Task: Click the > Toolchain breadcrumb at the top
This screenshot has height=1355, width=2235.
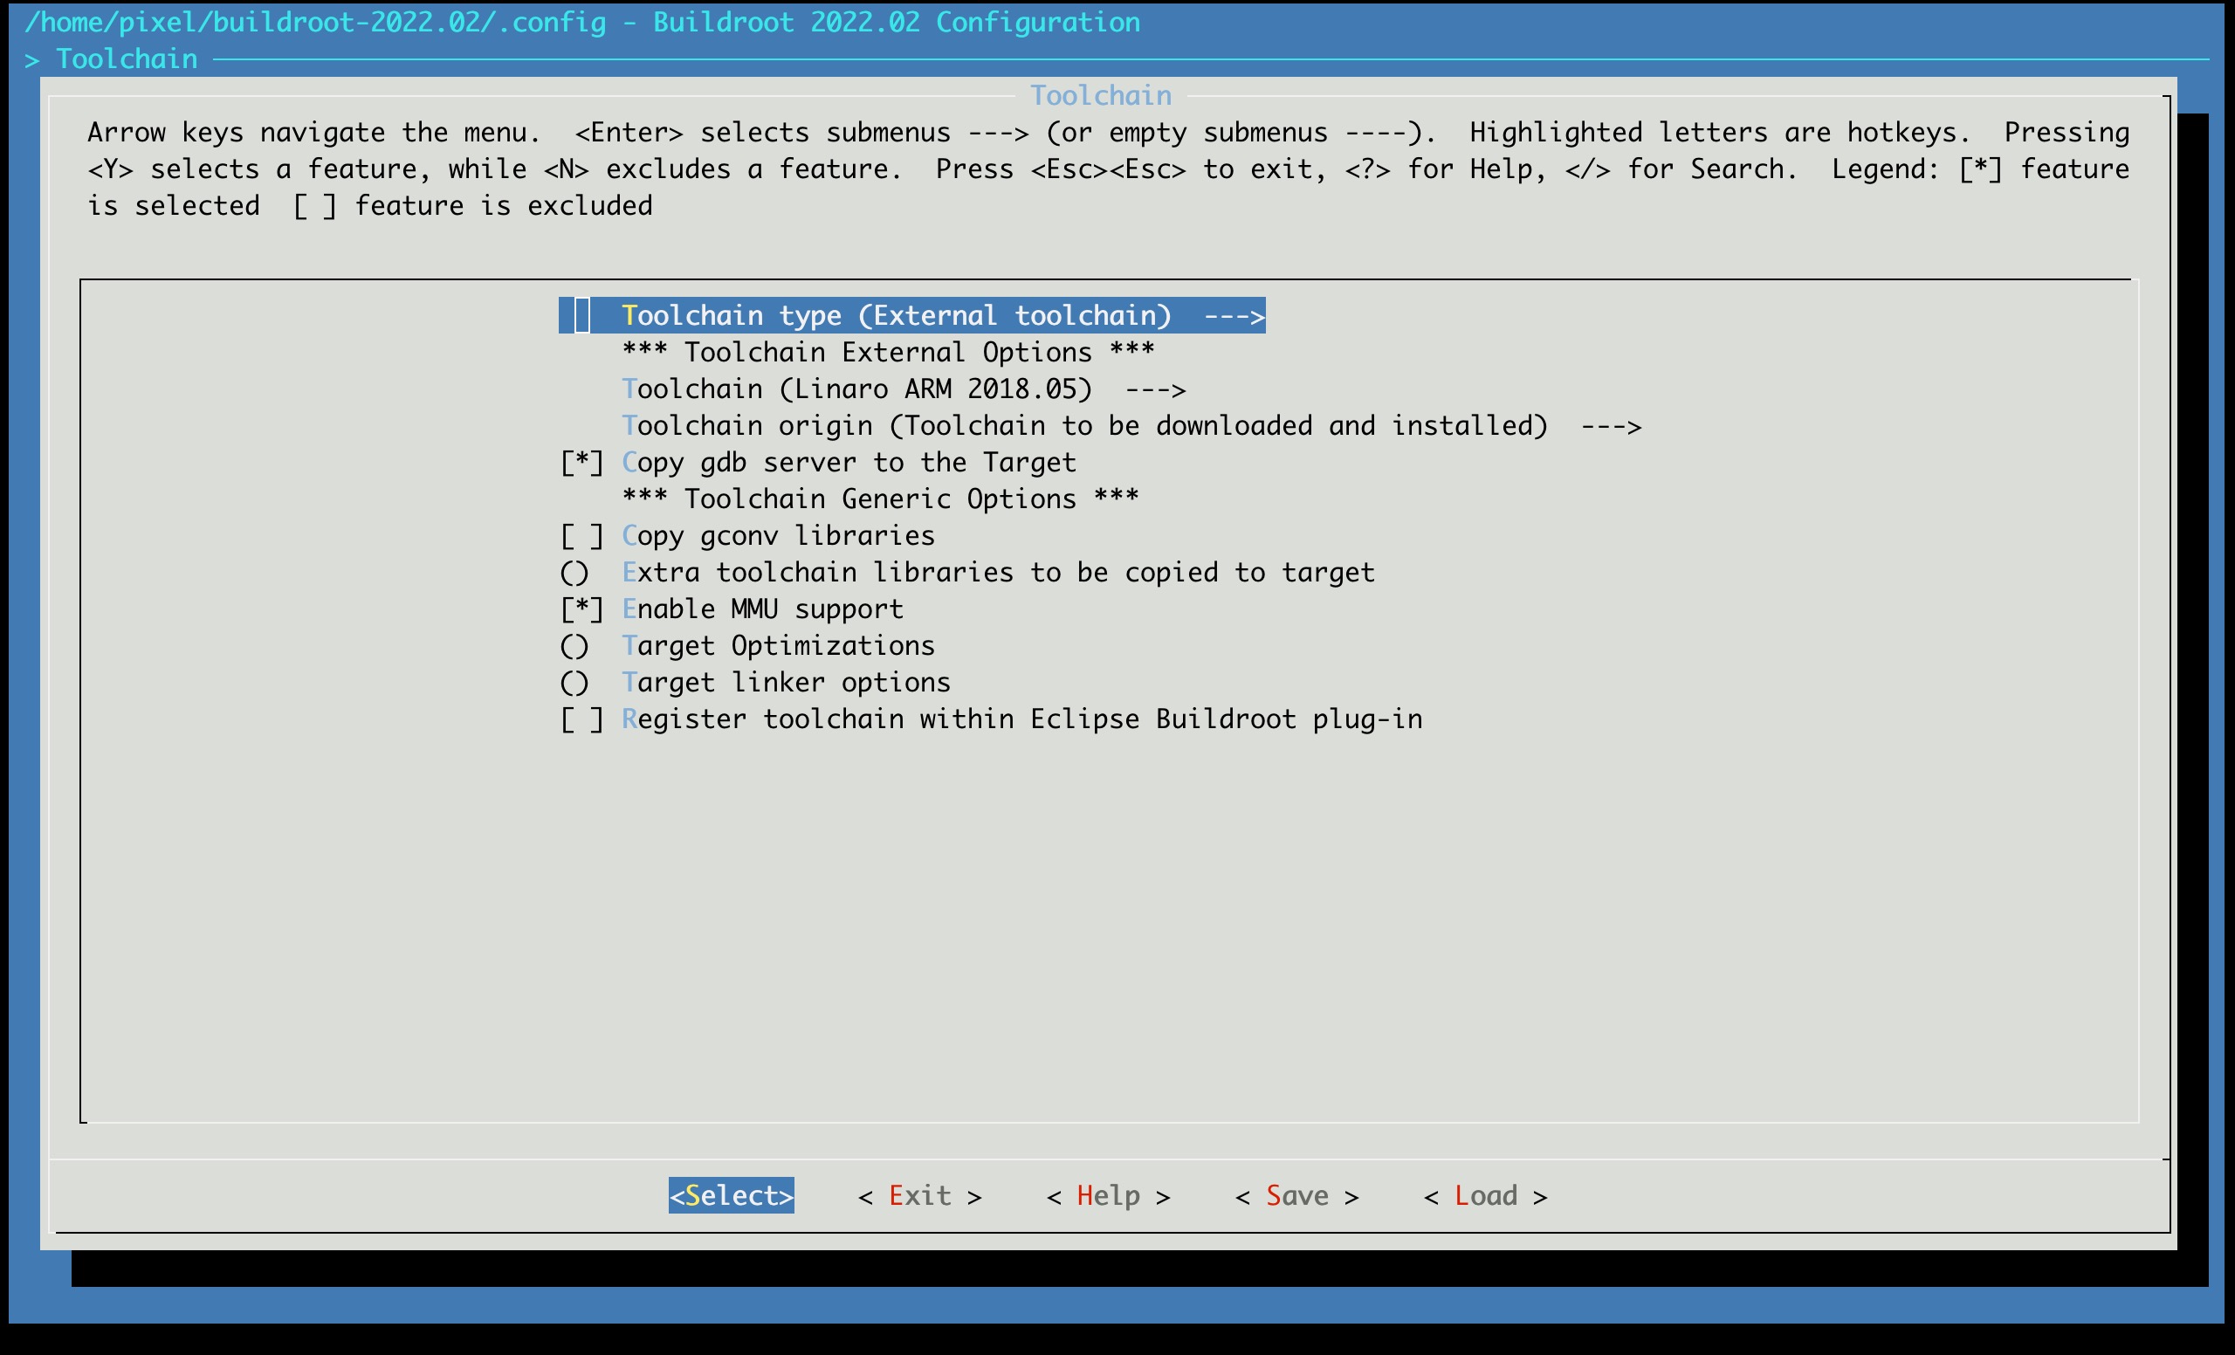Action: click(111, 59)
